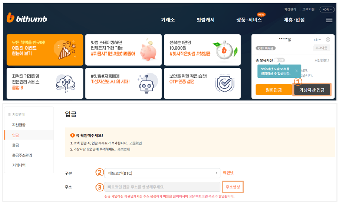Click the 가상자산 입금 button
339x204 pixels.
pyautogui.click(x=312, y=90)
